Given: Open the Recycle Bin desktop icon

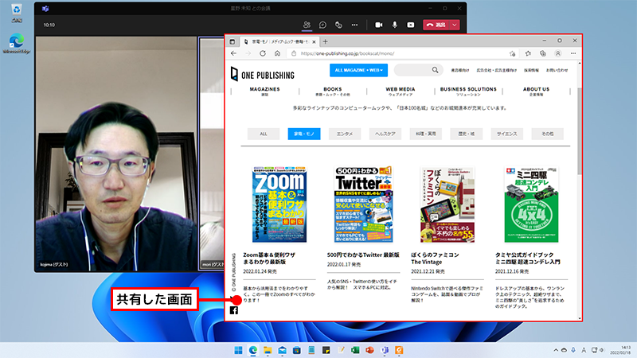Looking at the screenshot, I should 17,13.
